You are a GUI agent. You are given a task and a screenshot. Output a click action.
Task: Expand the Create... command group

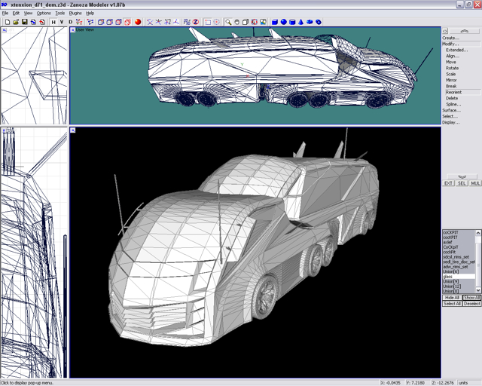click(450, 38)
